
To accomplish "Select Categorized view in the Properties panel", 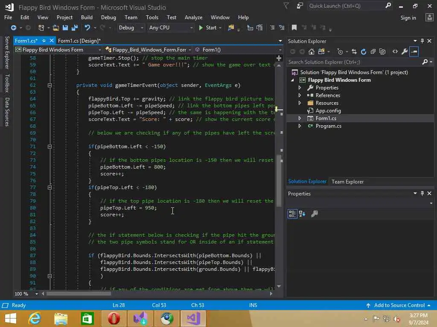I will tap(292, 214).
